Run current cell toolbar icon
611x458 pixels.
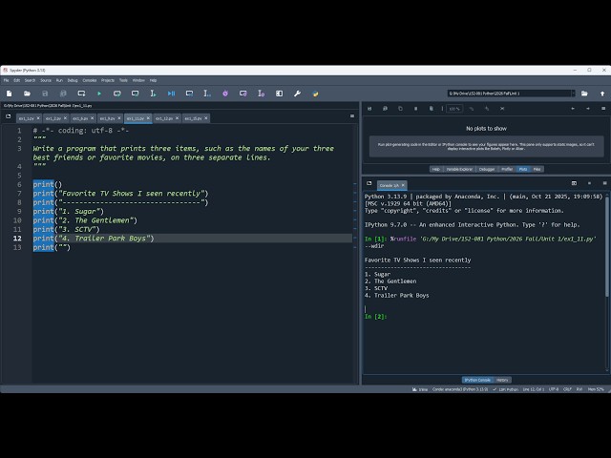coord(116,94)
